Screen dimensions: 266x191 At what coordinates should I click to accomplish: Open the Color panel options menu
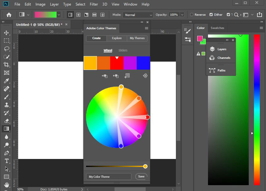261,28
